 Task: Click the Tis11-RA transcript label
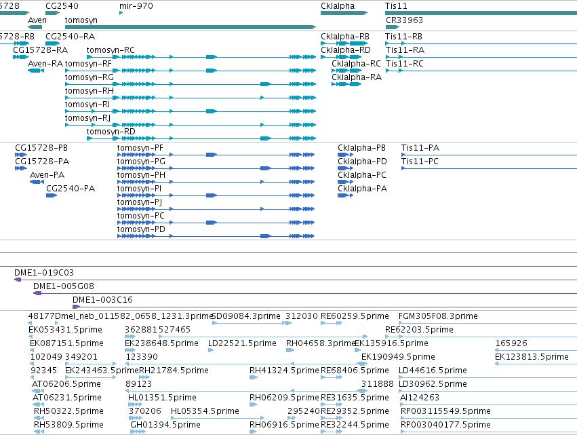tap(405, 50)
